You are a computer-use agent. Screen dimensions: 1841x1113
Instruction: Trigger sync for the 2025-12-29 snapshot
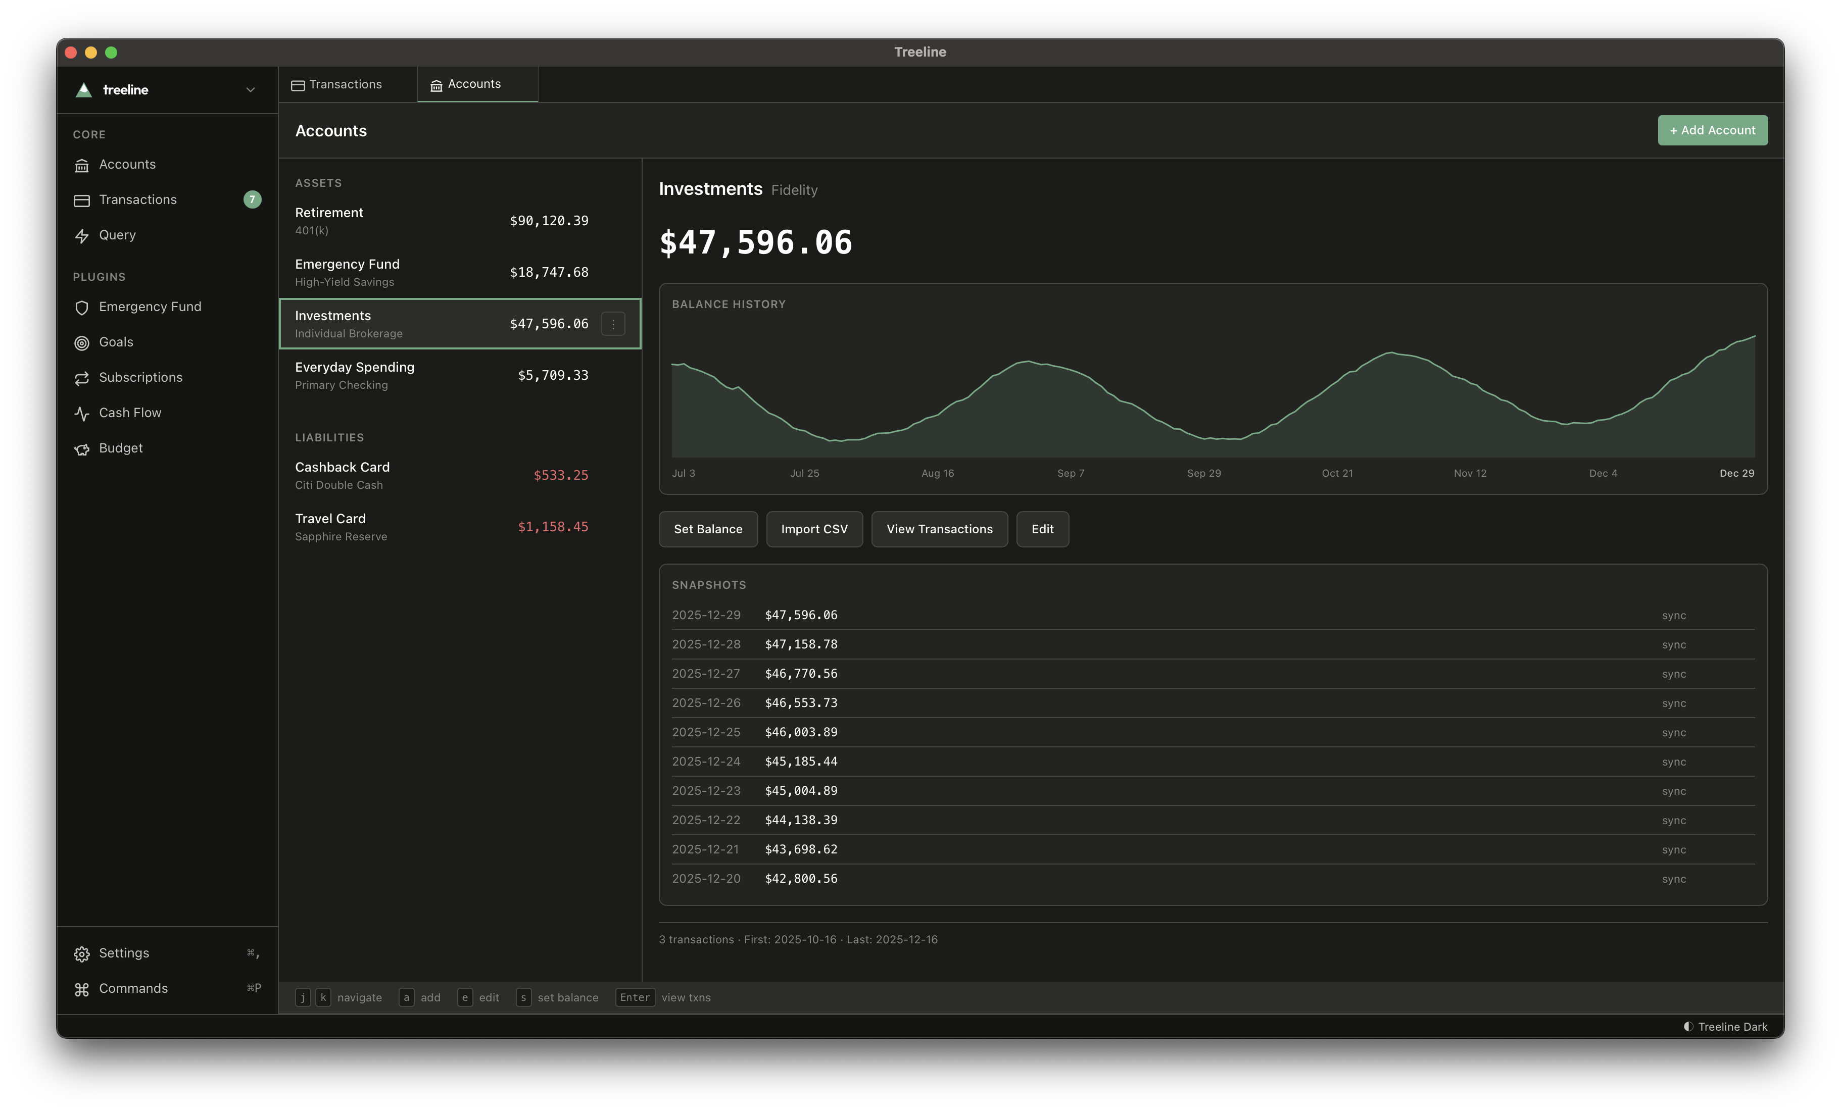click(1674, 615)
